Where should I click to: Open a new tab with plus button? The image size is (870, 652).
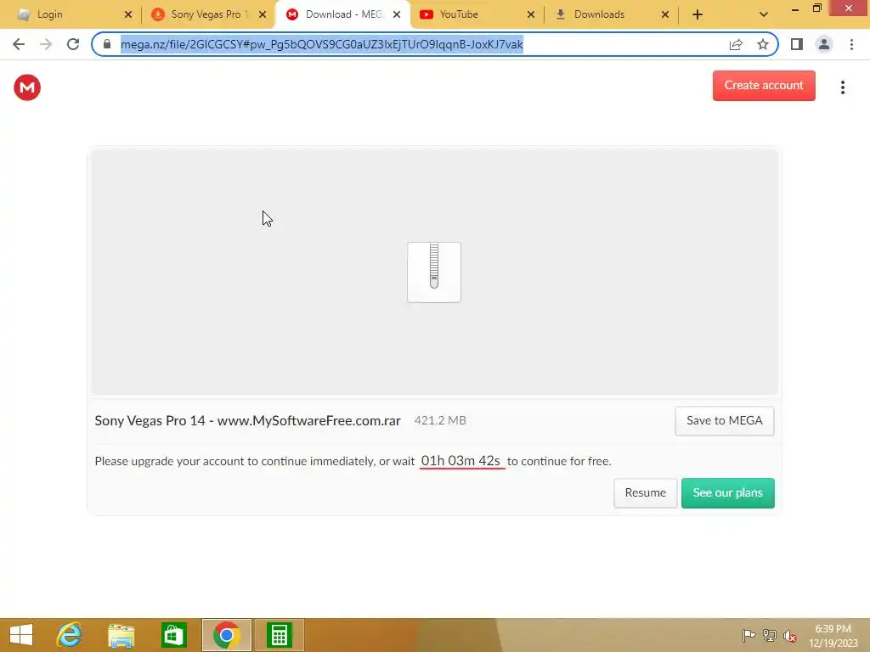pos(698,14)
